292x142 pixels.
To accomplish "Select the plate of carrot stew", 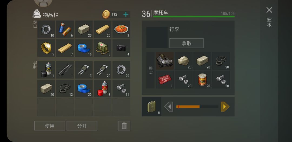I will point(121,29).
